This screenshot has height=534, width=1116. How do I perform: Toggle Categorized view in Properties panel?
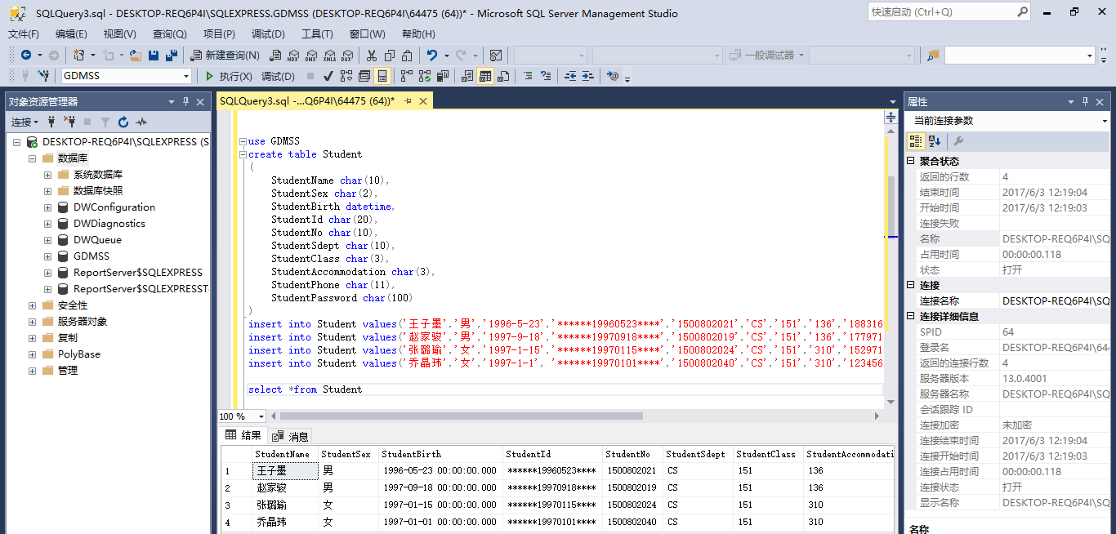point(917,141)
